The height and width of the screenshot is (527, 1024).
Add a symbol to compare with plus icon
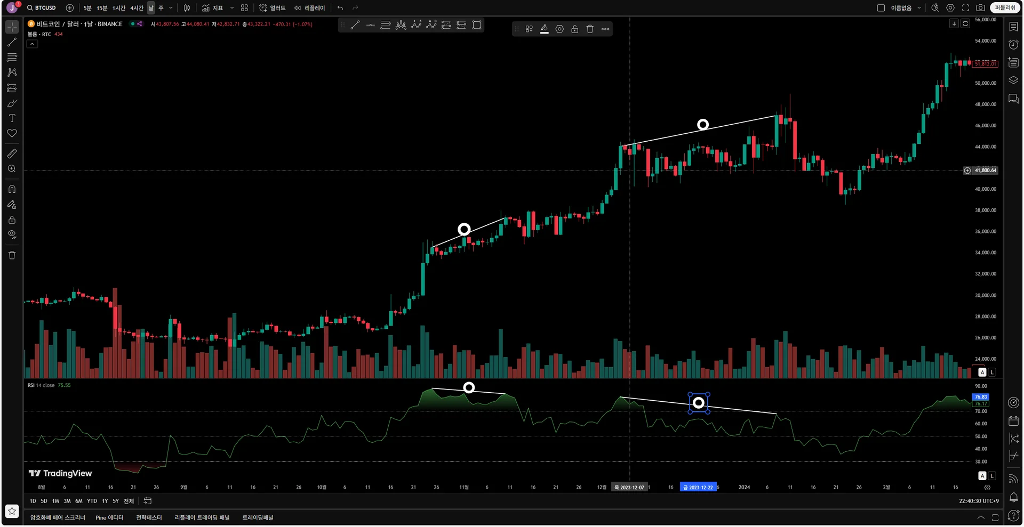point(70,8)
